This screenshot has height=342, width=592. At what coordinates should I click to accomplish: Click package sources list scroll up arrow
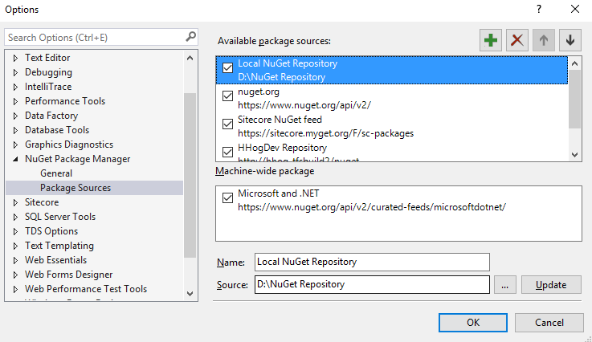(x=574, y=63)
